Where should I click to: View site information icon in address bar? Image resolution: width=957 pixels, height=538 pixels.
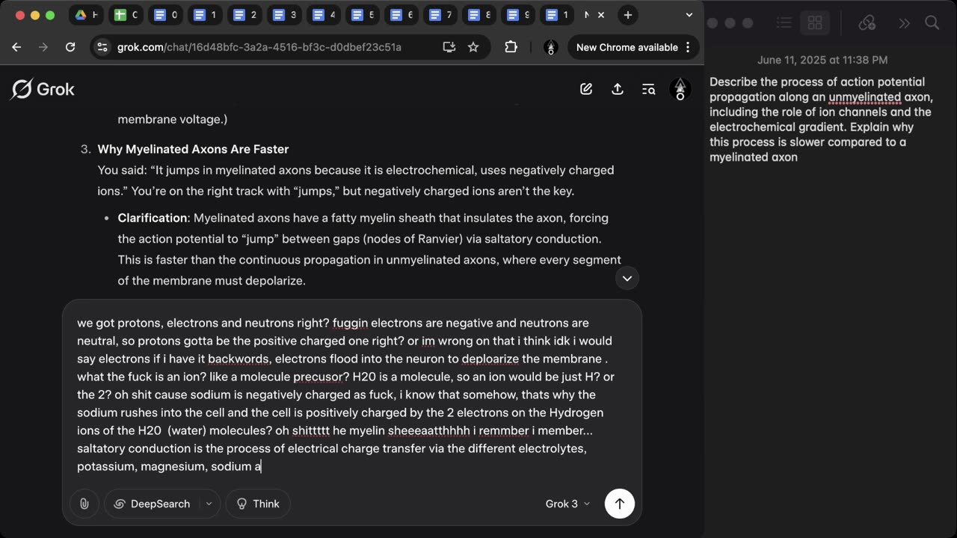[x=102, y=47]
